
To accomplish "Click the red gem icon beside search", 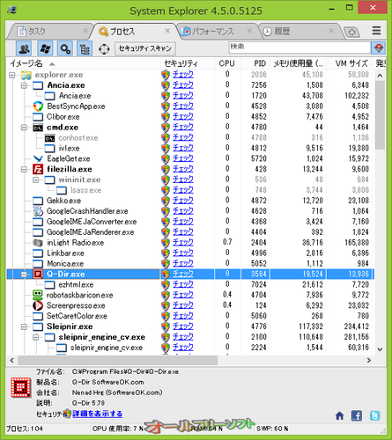I will pyautogui.click(x=378, y=48).
